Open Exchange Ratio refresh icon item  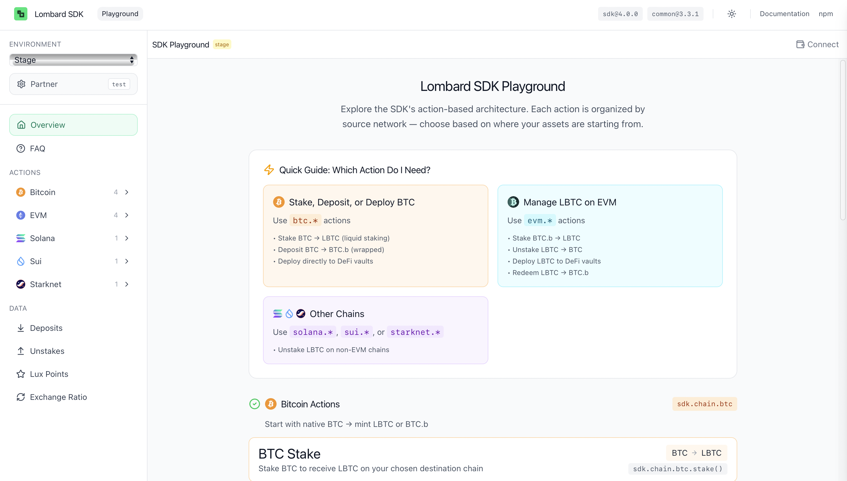click(20, 397)
